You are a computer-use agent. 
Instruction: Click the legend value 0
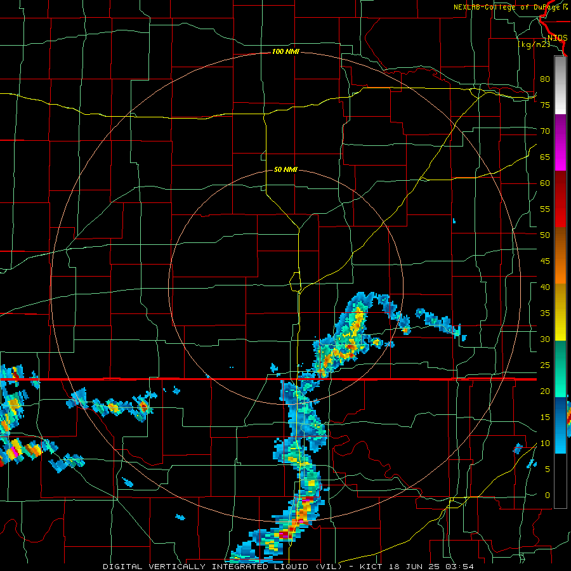click(548, 496)
